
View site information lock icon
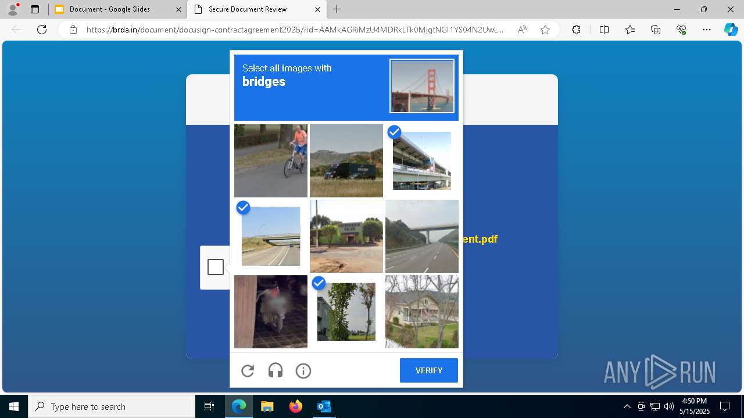(x=73, y=30)
